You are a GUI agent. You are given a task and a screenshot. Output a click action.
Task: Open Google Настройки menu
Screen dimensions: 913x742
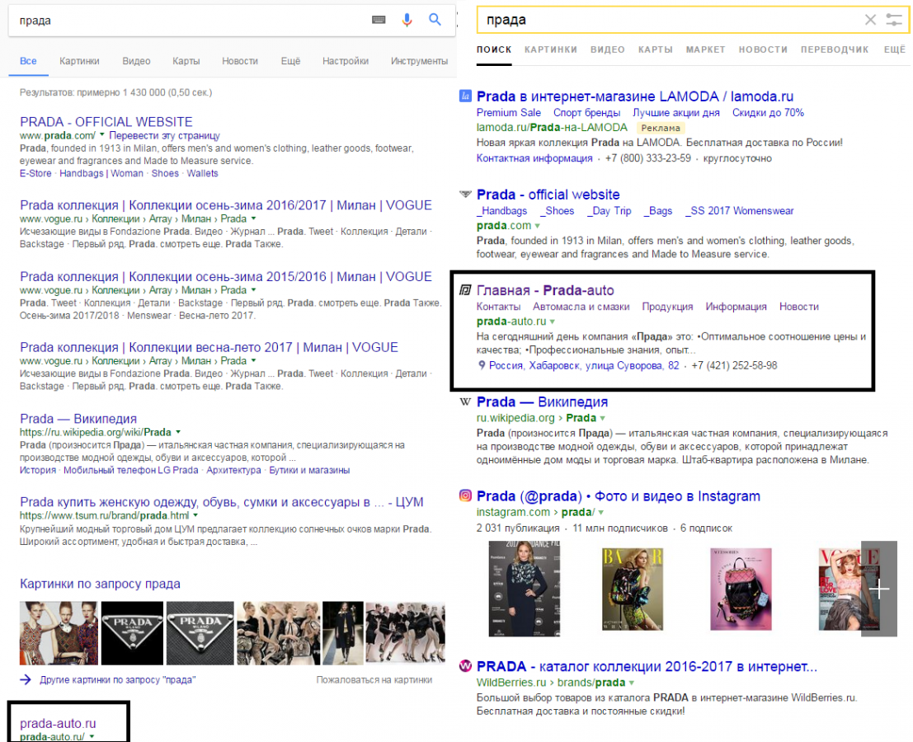coord(346,61)
